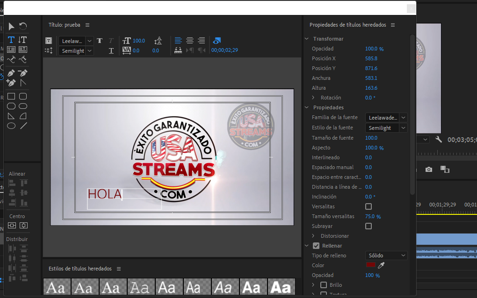Select the Selection arrow tool
Viewport: 477px width, 298px height.
coord(11,27)
